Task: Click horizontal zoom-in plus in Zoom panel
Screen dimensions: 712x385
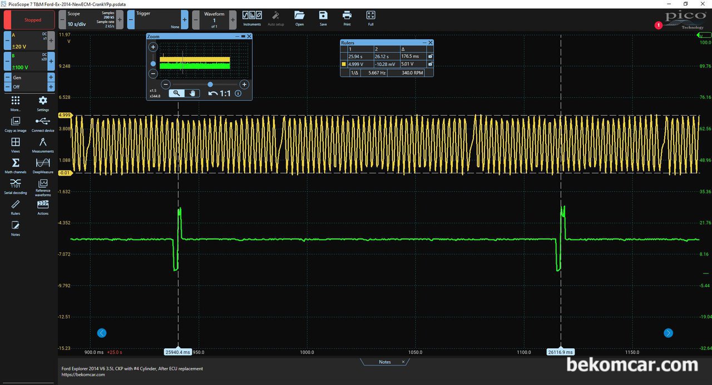Action: click(244, 84)
